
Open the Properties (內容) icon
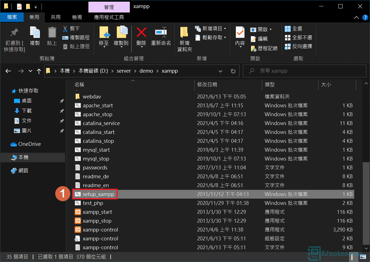[240, 32]
